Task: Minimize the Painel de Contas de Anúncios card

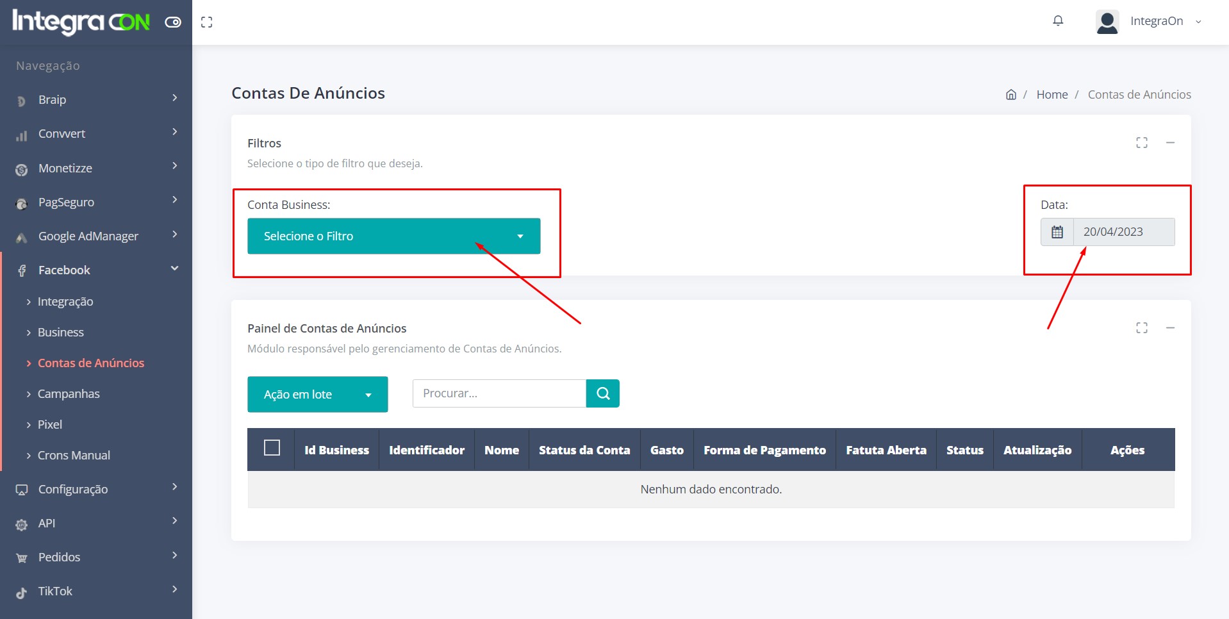Action: pos(1170,328)
